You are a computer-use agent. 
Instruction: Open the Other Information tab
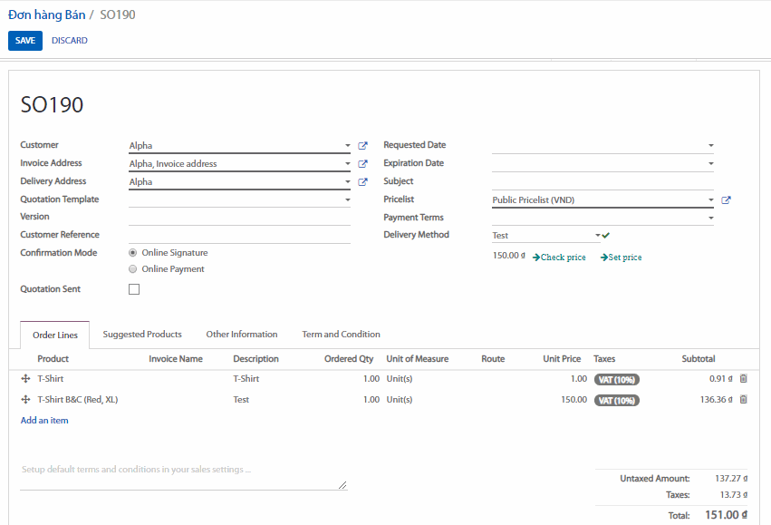coord(241,335)
